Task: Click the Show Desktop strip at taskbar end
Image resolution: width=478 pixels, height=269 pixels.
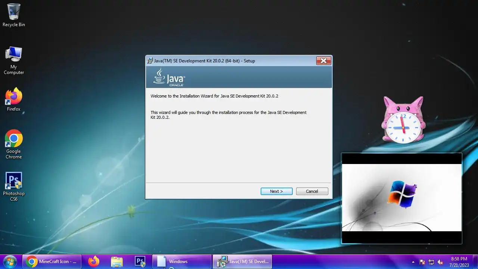Action: [x=475, y=262]
